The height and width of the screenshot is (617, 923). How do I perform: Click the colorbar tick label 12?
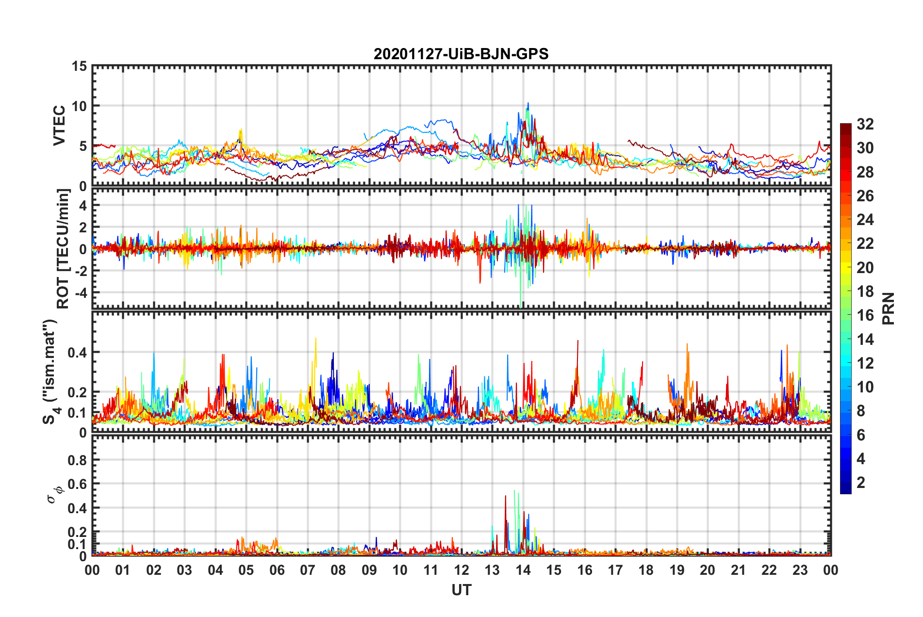coord(865,363)
